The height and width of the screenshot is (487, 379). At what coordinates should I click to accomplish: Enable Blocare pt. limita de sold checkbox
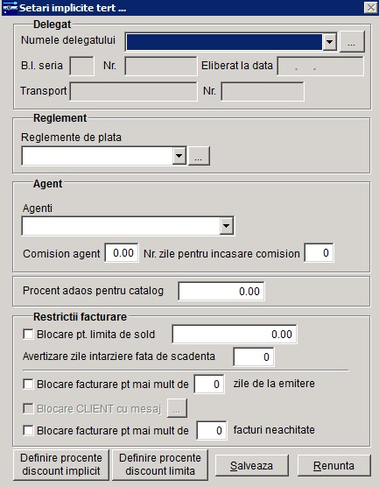(x=28, y=335)
